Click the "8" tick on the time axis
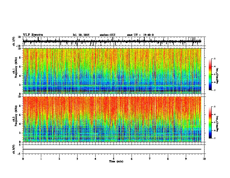 coord(168,159)
